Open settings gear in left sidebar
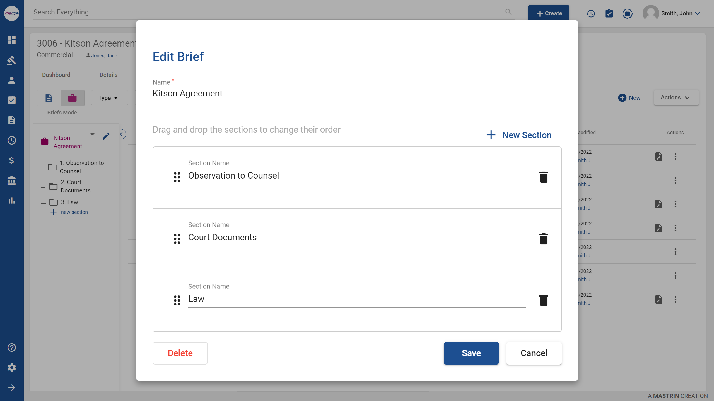714x401 pixels. (12, 368)
